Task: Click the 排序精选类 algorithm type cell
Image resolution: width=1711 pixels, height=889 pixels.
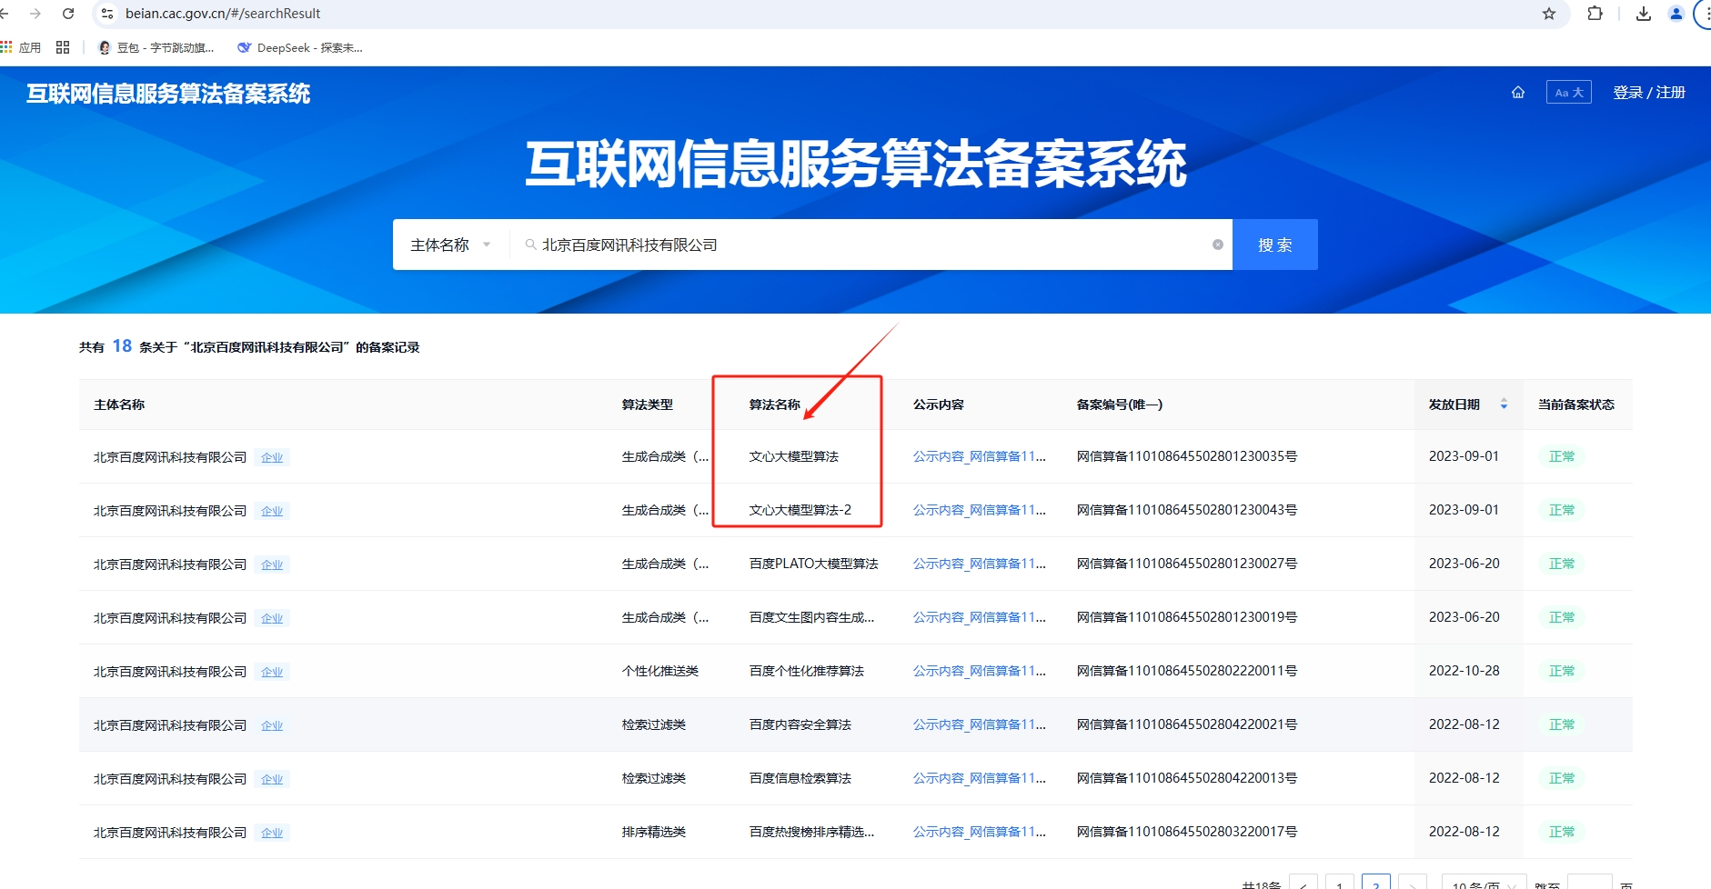Action: [654, 832]
